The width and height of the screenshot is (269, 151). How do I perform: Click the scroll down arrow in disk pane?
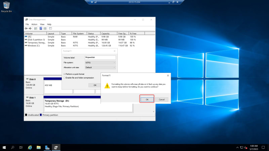154,111
